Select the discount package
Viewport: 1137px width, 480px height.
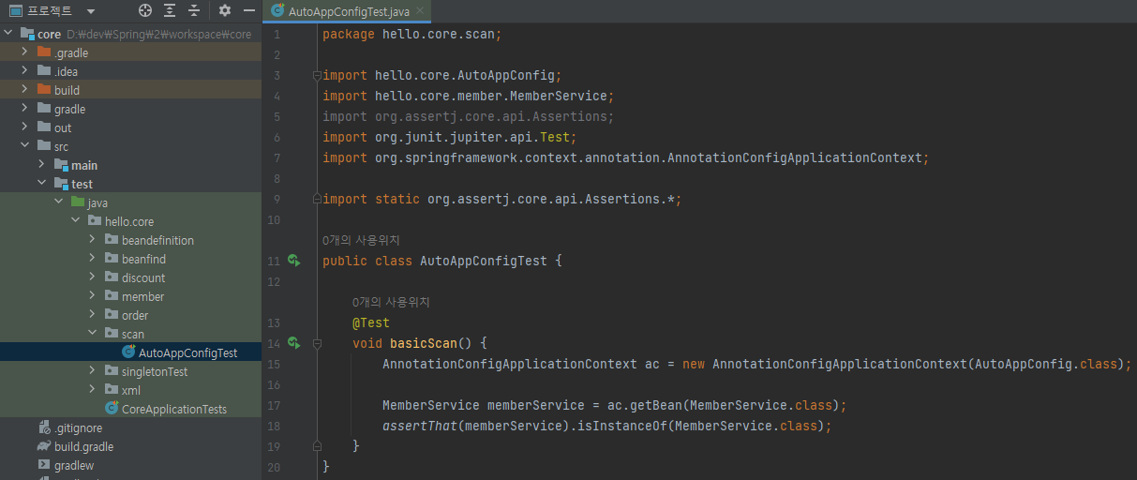[x=131, y=277]
